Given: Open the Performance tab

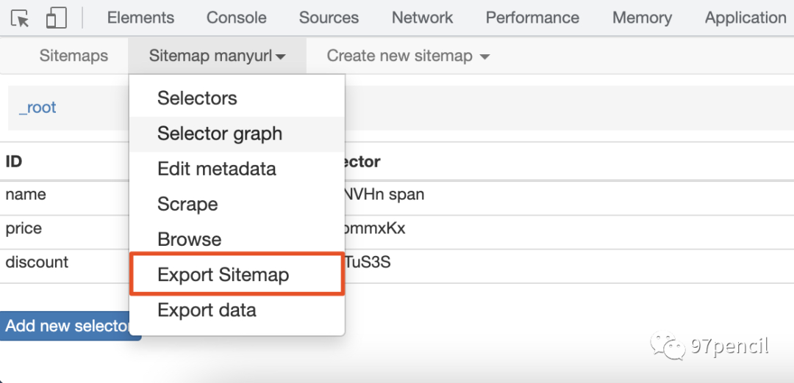Looking at the screenshot, I should pos(532,18).
